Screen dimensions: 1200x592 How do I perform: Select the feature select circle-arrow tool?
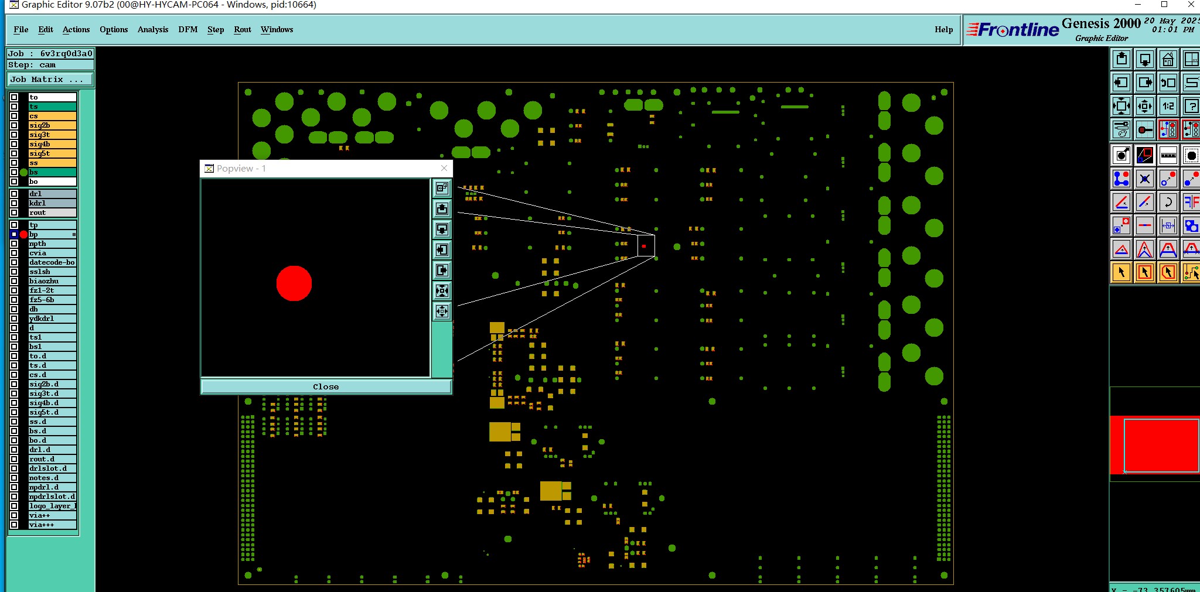[1121, 155]
